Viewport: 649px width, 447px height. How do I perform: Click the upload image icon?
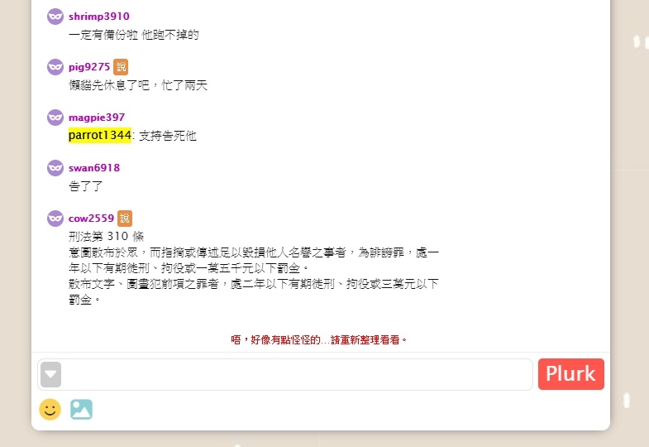tap(81, 409)
